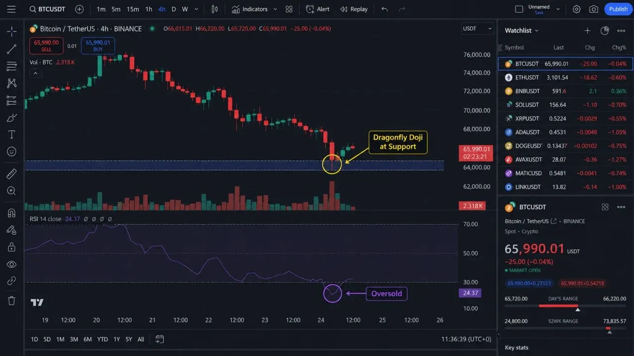Set the All date range
Viewport: 634px width, 356px height.
coord(141,339)
